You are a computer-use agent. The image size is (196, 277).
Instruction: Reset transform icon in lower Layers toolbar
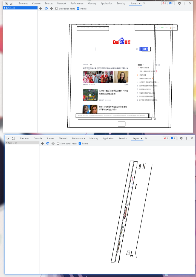[x=53, y=144]
